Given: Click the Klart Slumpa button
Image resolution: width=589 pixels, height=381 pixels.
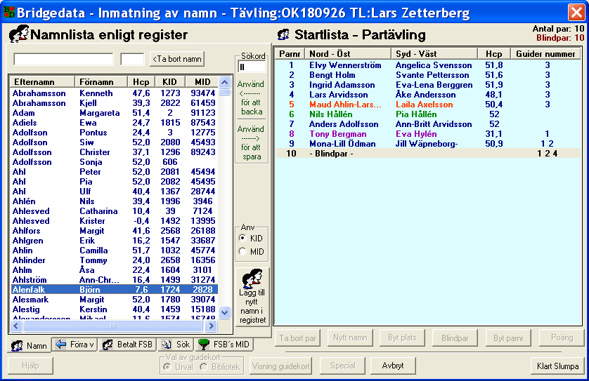Looking at the screenshot, I should pos(557,366).
